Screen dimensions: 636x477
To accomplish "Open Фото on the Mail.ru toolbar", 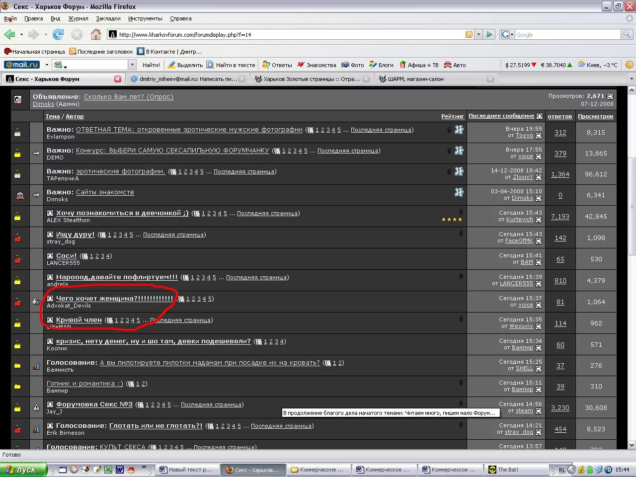I will pos(353,65).
